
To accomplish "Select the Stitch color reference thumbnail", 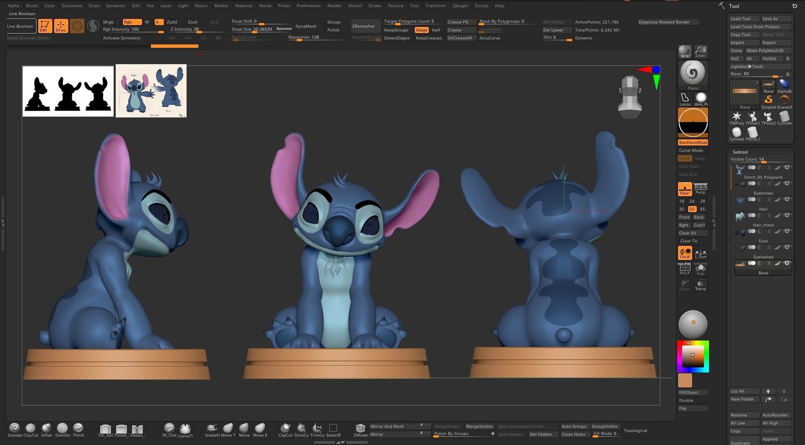I will coord(151,91).
